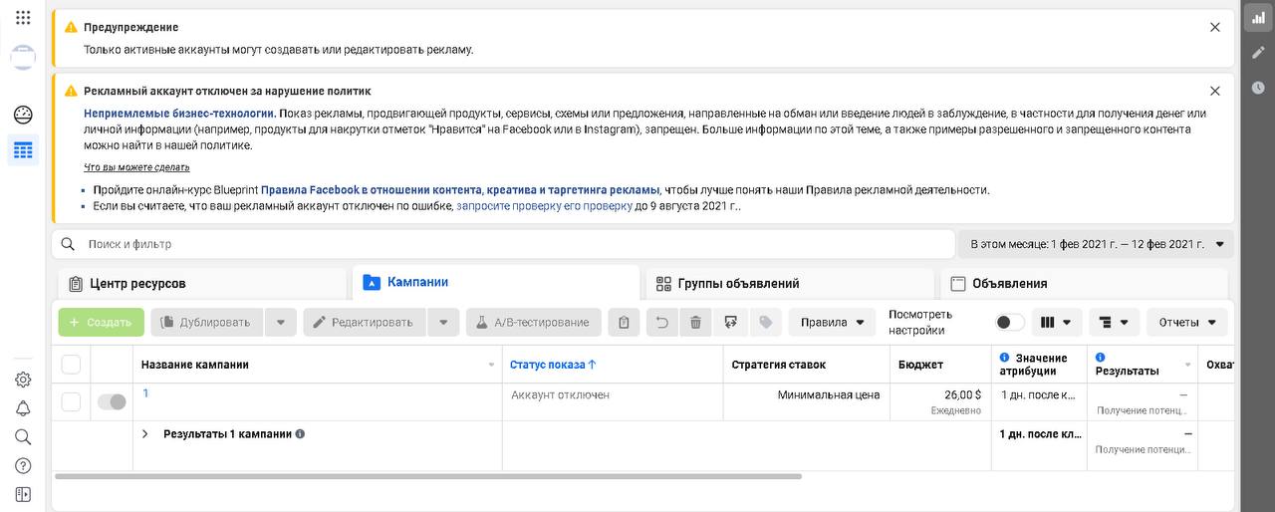This screenshot has height=512, width=1275.
Task: Switch to the "Объявления" tab
Action: pyautogui.click(x=1009, y=284)
